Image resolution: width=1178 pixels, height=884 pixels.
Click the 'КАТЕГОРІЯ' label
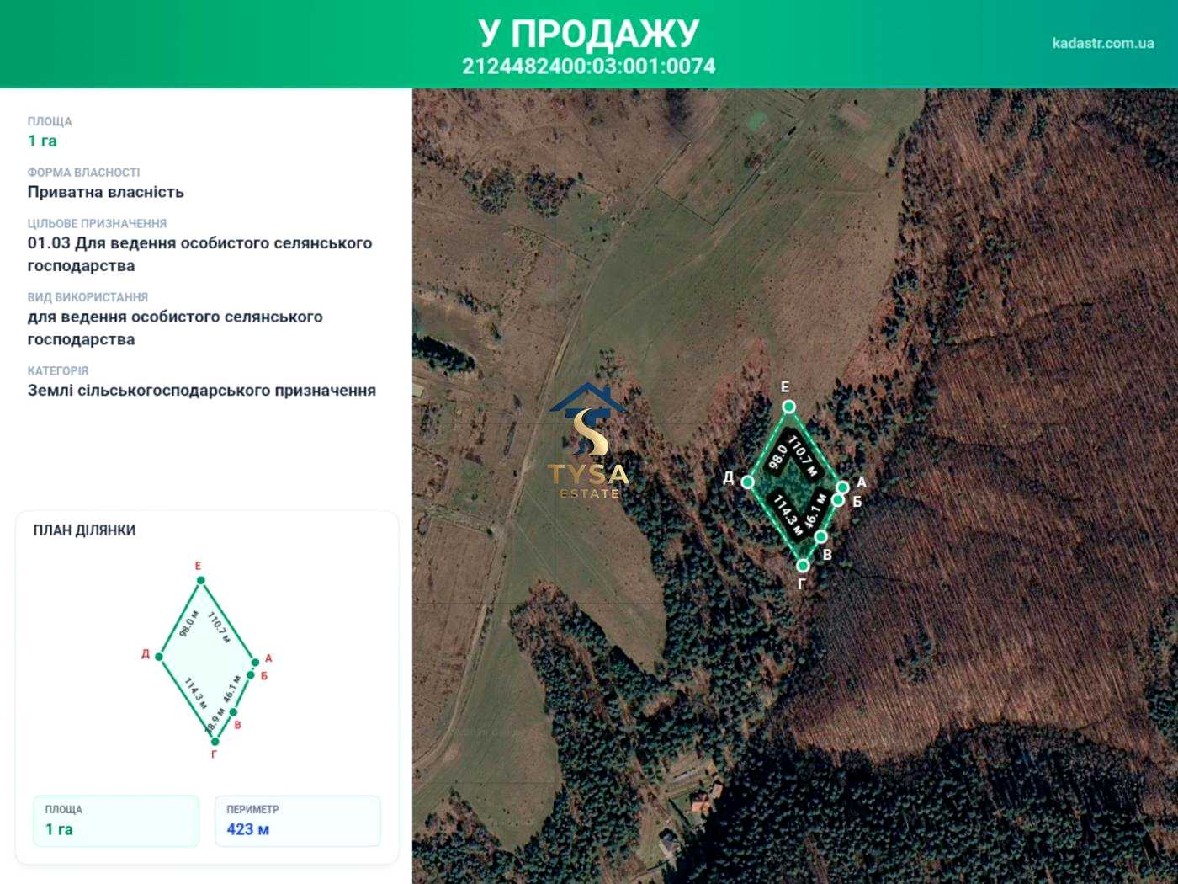click(x=58, y=371)
